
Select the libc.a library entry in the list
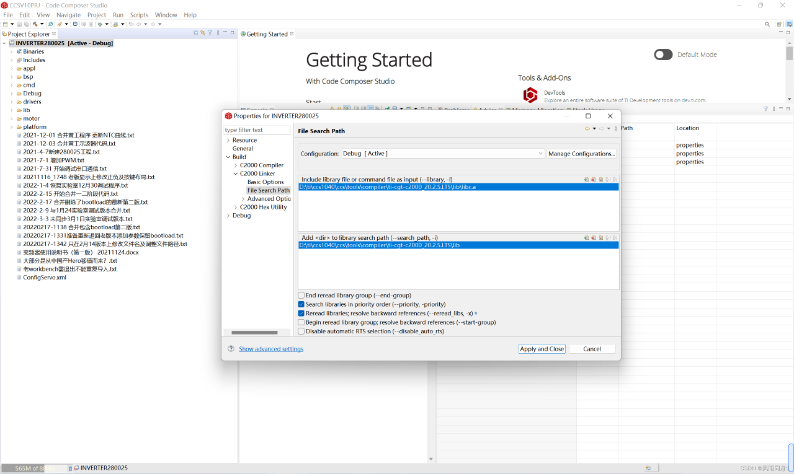pos(458,187)
